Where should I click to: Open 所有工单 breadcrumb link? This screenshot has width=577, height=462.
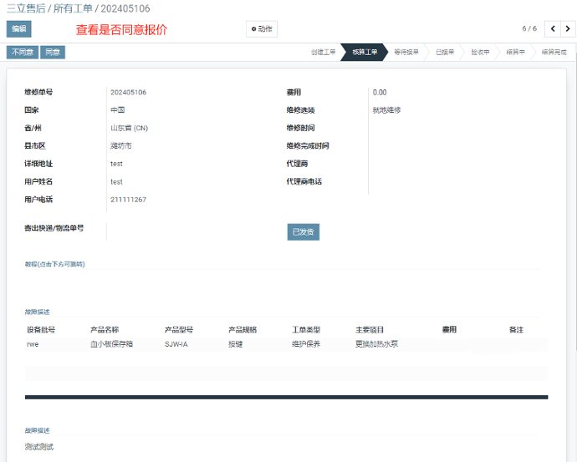point(74,8)
